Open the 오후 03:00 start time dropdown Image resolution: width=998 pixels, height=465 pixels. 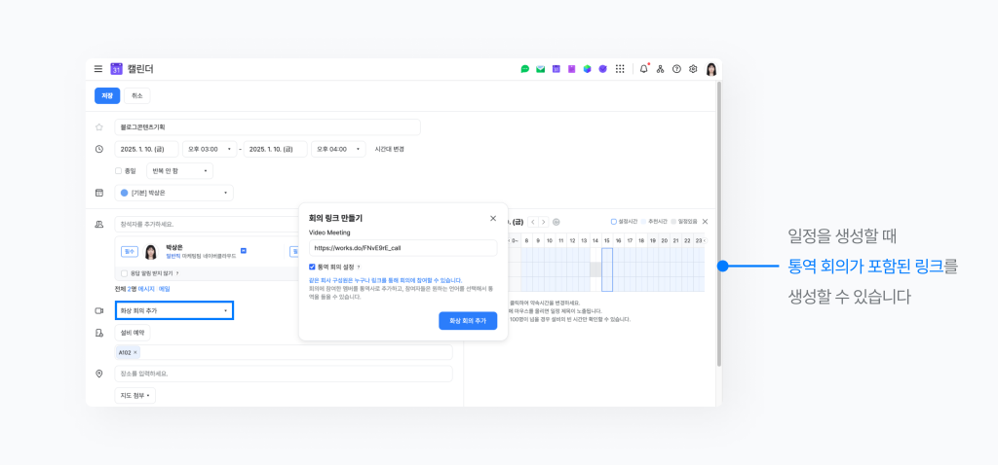pyautogui.click(x=209, y=149)
